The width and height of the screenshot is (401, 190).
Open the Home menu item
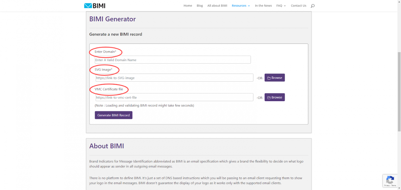click(188, 6)
